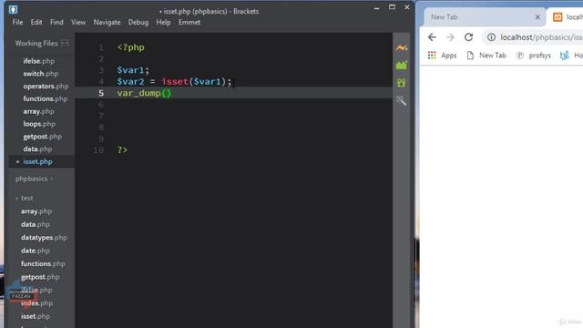The width and height of the screenshot is (583, 328).
Task: Open array.php in Working Files
Action: (38, 111)
